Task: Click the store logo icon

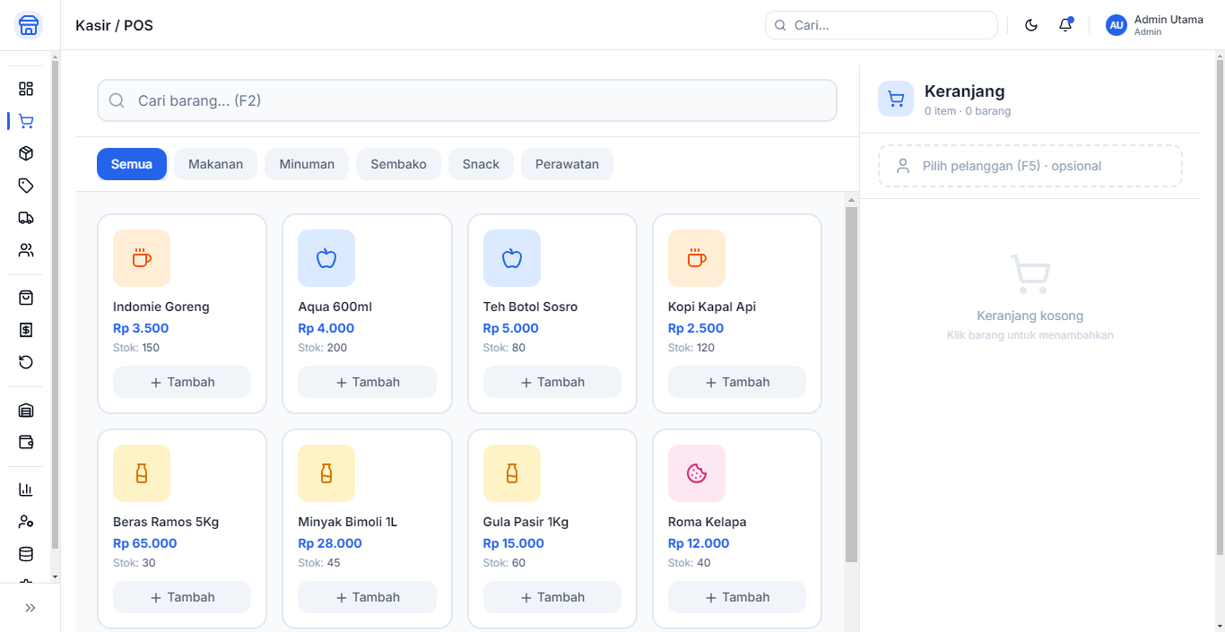Action: (29, 25)
